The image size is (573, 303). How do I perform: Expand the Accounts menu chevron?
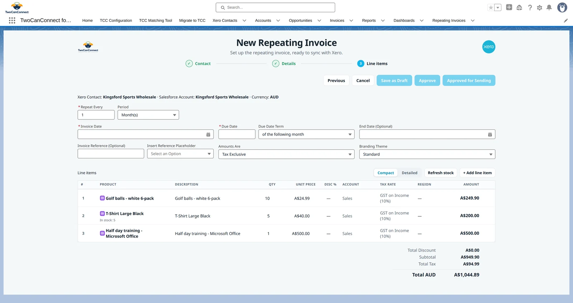(x=278, y=20)
